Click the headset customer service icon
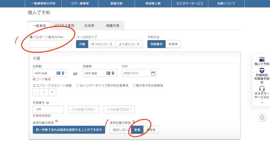 tap(262, 89)
